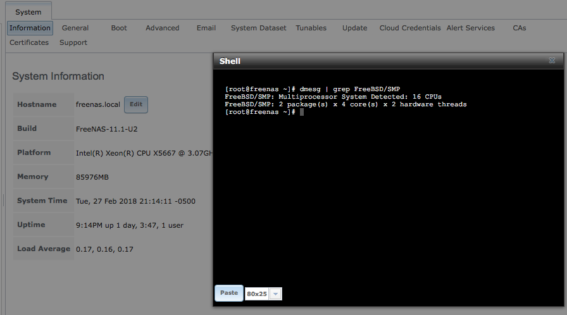Open Cloud Credentials tab
This screenshot has width=567, height=315.
point(410,28)
